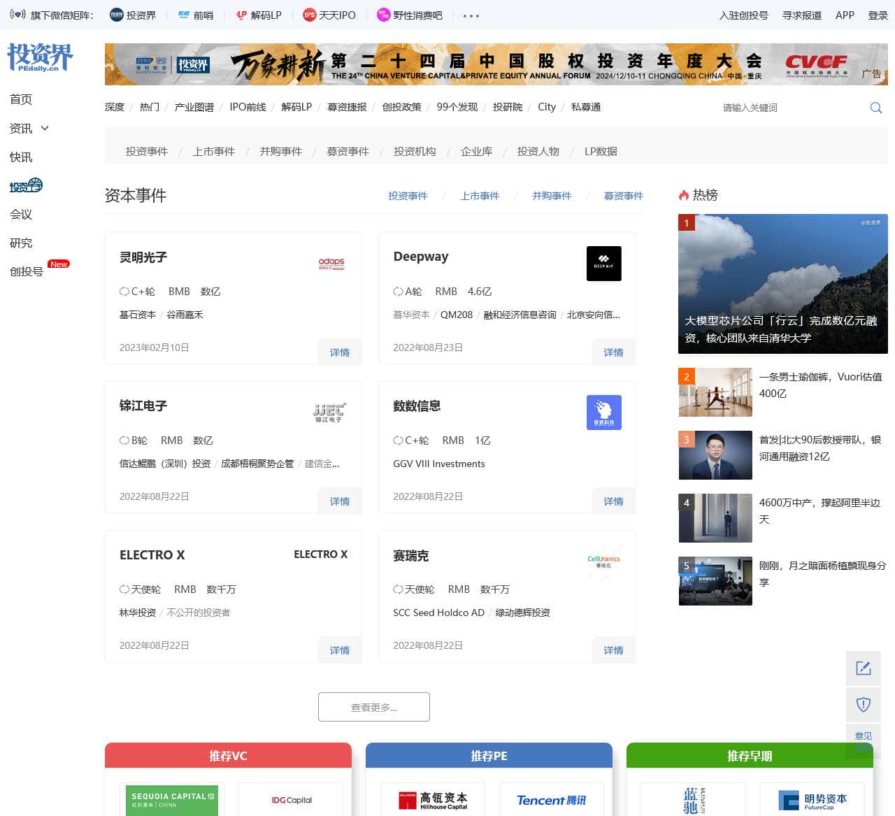
Task: Open the 天天IPO WeChat account icon
Action: pos(309,15)
